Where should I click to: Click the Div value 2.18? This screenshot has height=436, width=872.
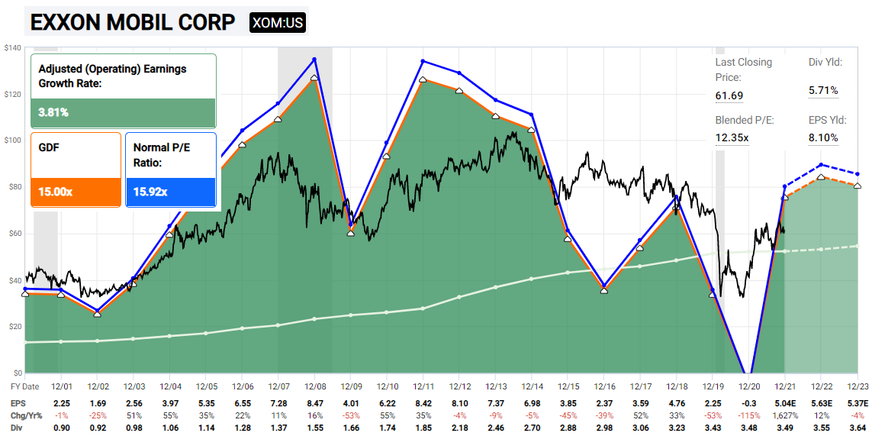[x=459, y=428]
